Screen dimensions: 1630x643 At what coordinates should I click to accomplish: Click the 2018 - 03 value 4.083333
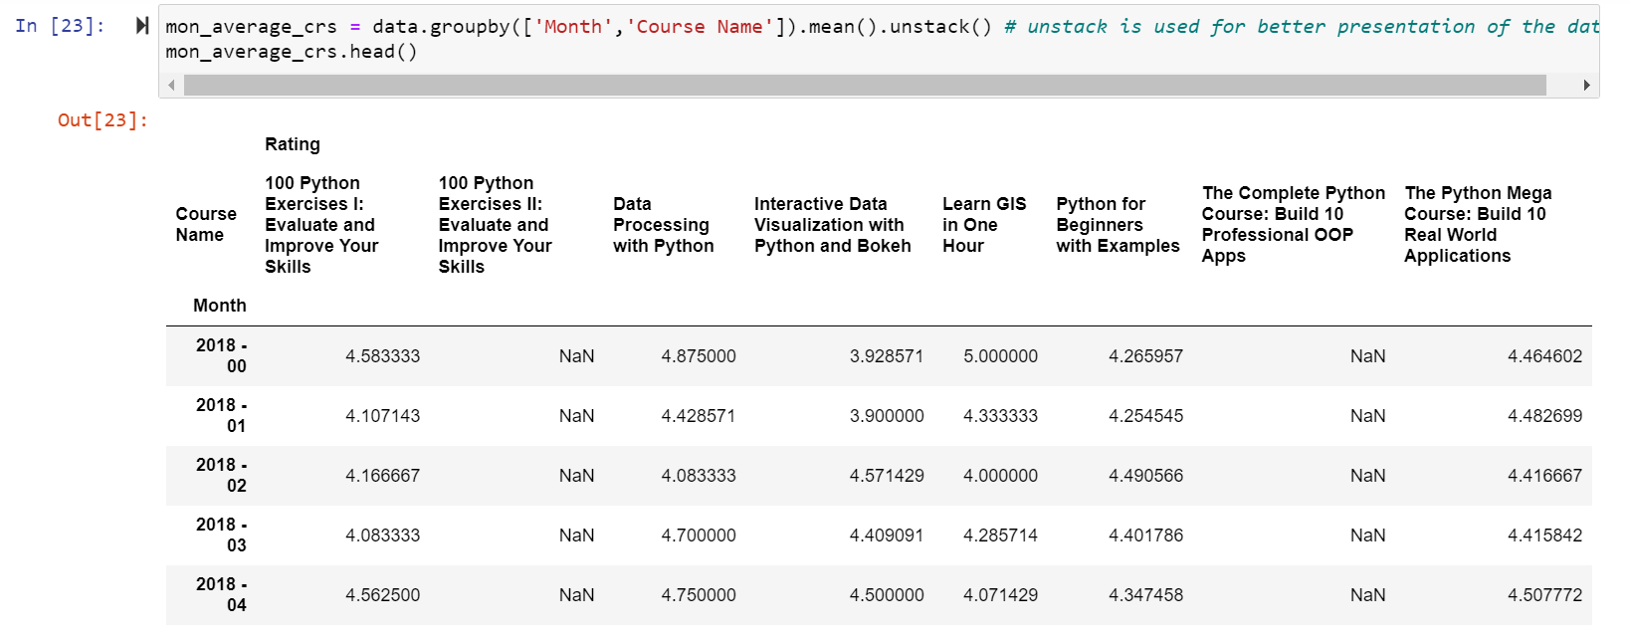tap(382, 536)
